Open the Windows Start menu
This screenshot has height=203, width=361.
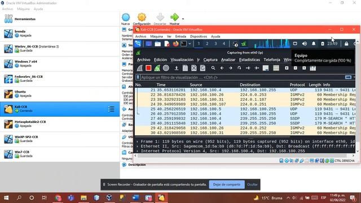click(x=6, y=198)
